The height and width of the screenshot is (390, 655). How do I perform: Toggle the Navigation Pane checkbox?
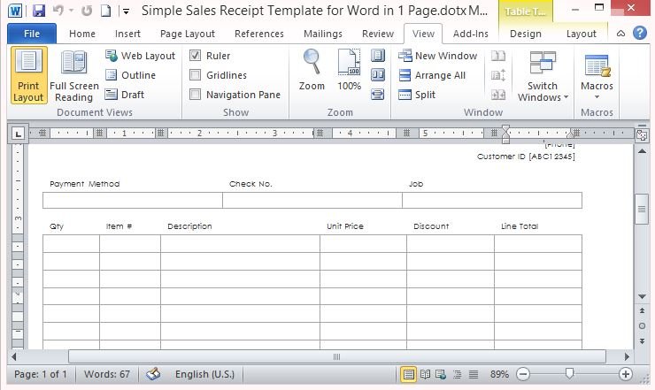(196, 95)
